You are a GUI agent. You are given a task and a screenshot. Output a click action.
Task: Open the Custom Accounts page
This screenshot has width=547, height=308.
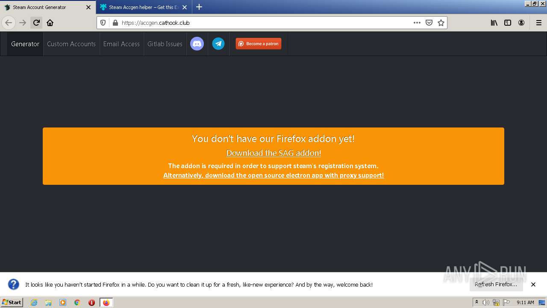click(71, 44)
